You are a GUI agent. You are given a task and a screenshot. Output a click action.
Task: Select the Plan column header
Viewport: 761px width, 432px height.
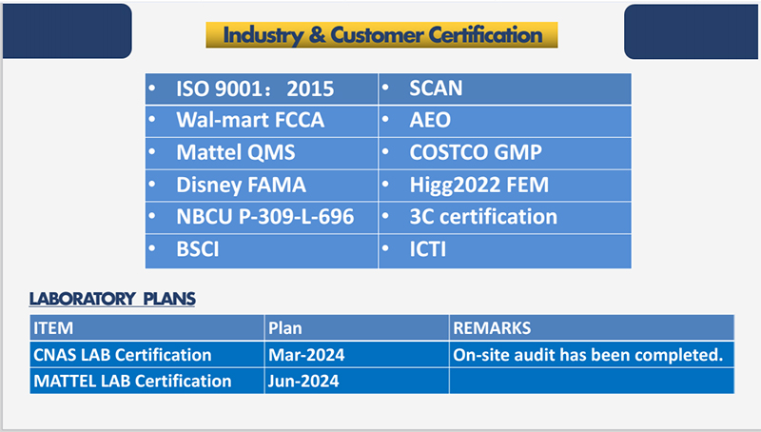point(357,327)
